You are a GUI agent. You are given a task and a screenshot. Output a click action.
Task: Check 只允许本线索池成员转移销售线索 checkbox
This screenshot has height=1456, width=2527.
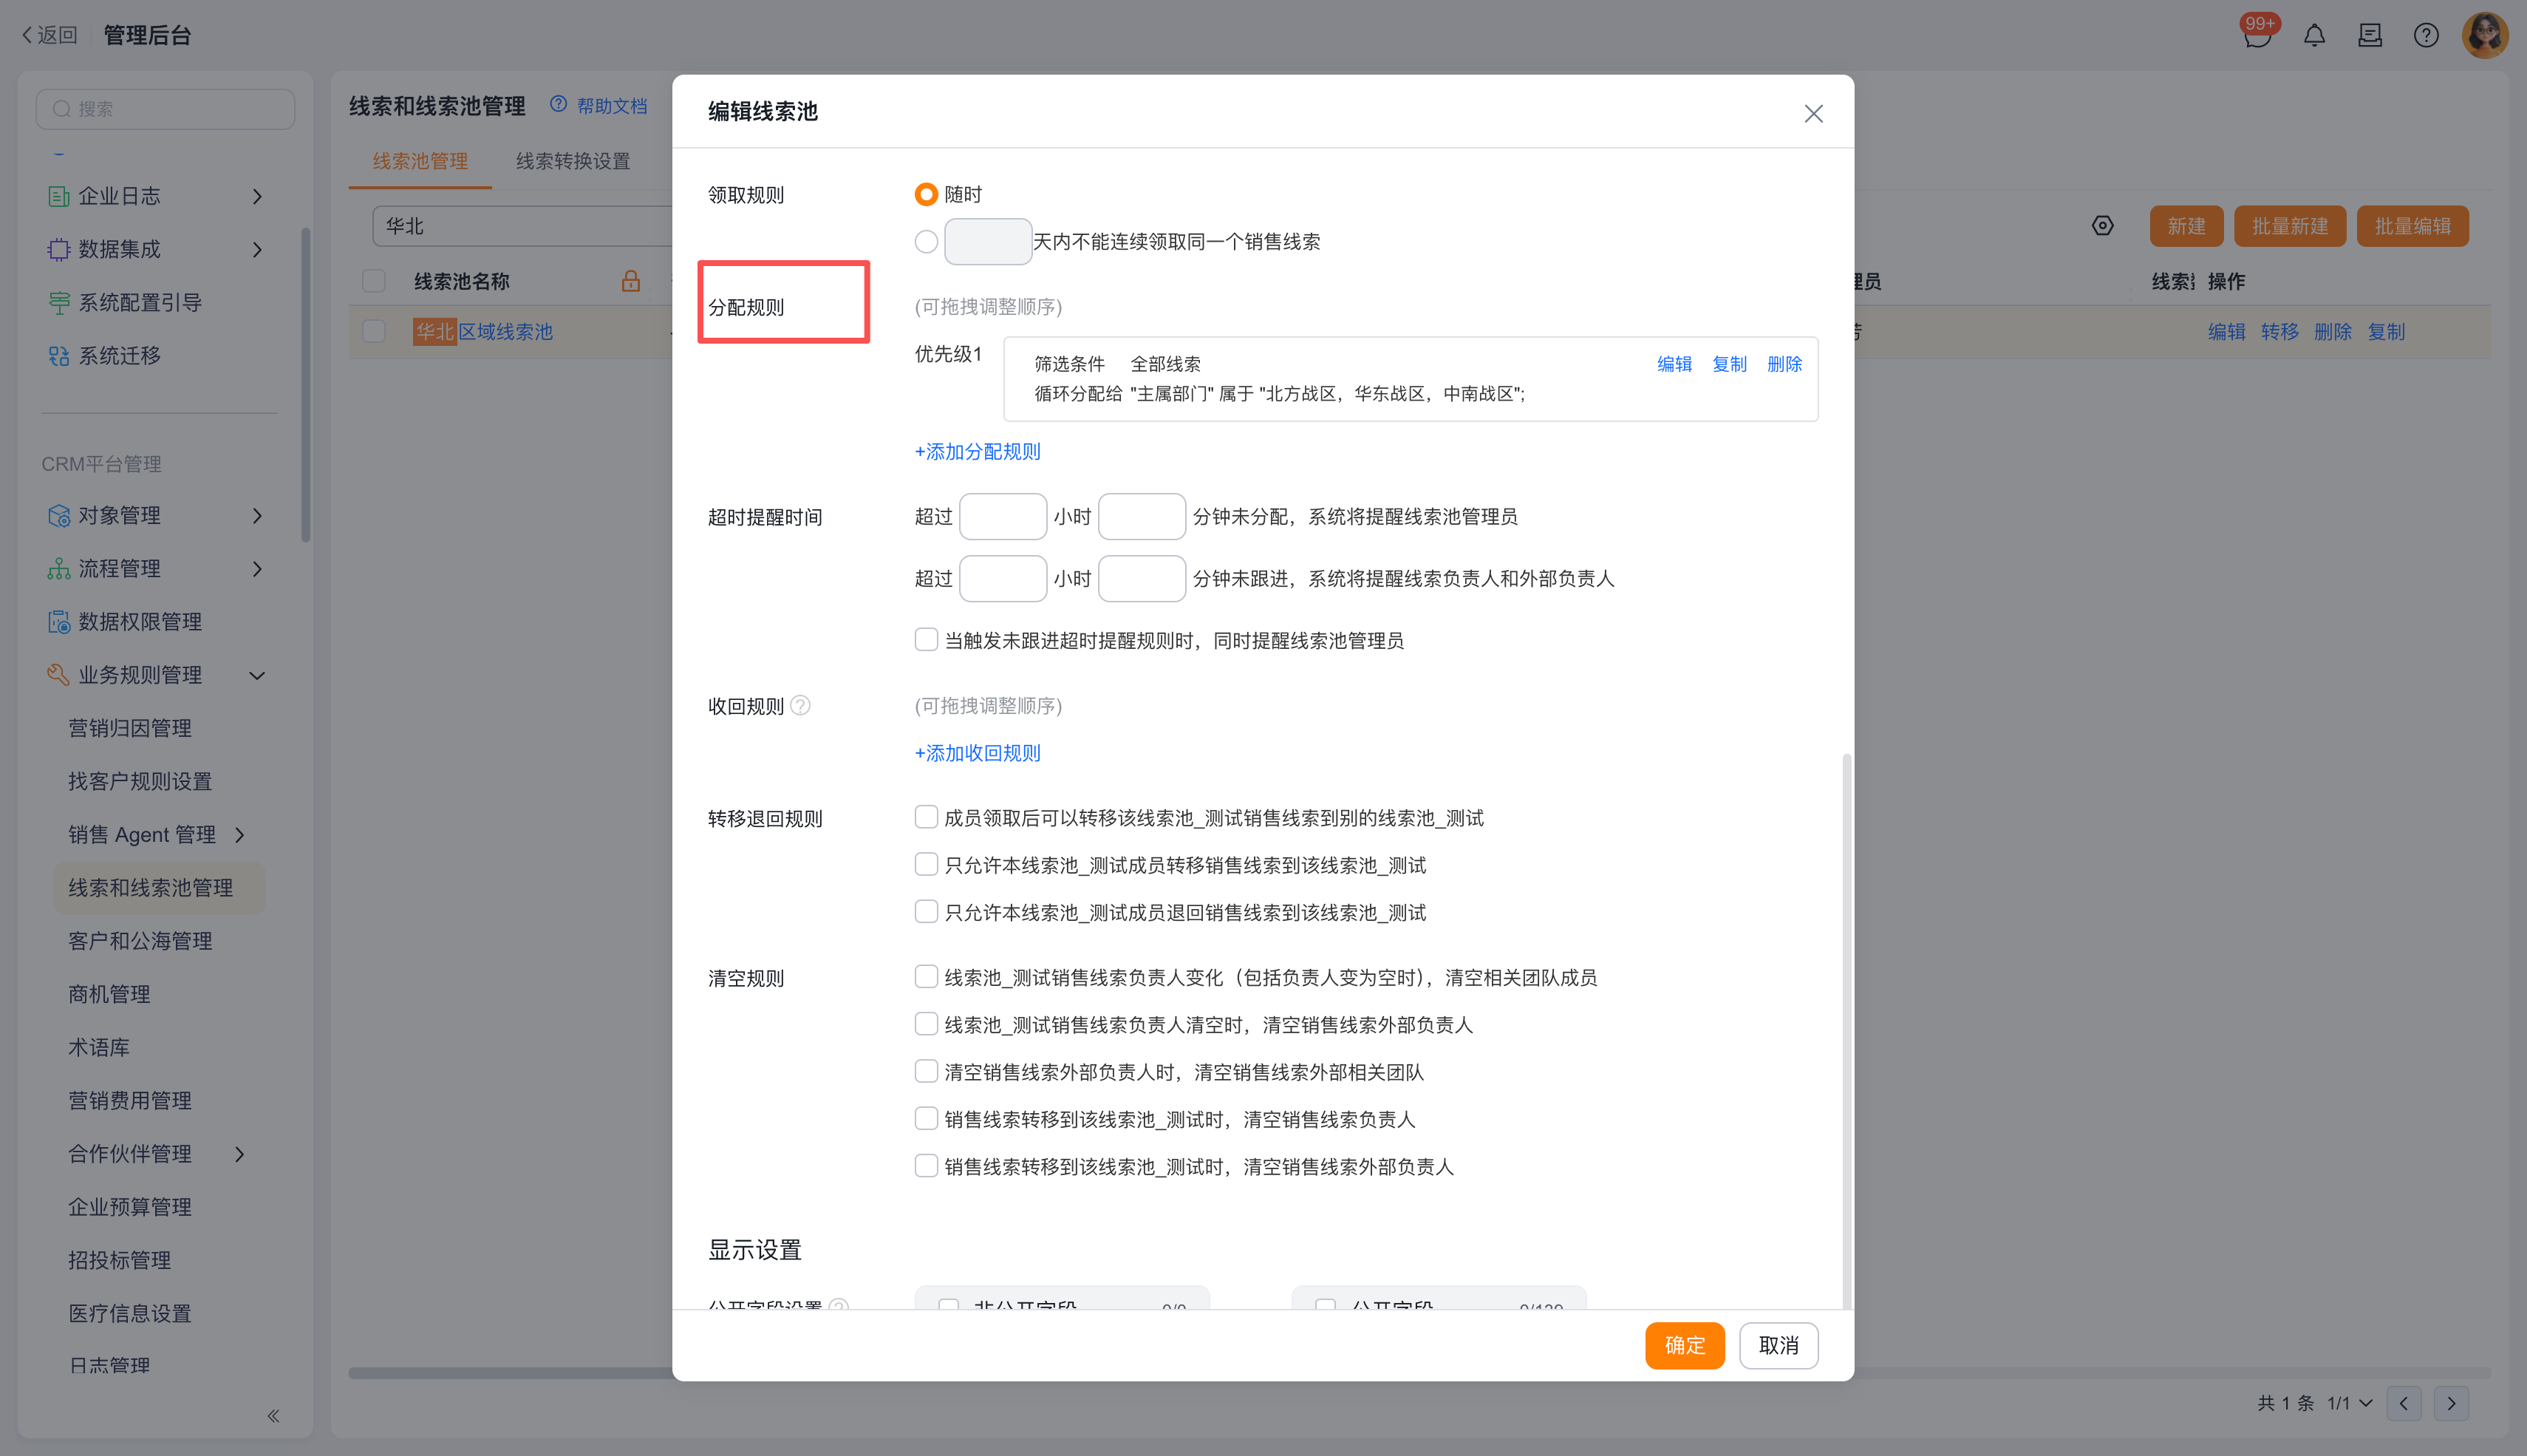tap(927, 865)
